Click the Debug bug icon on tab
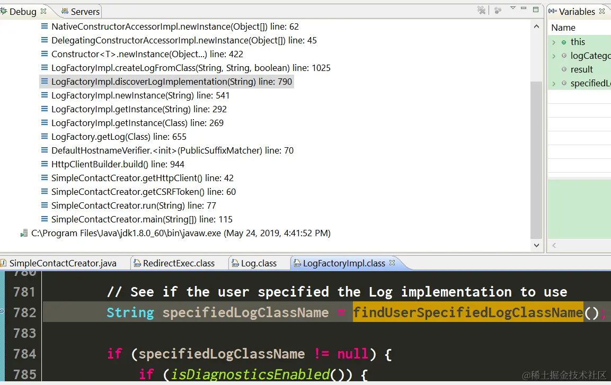The image size is (611, 385). coord(4,11)
